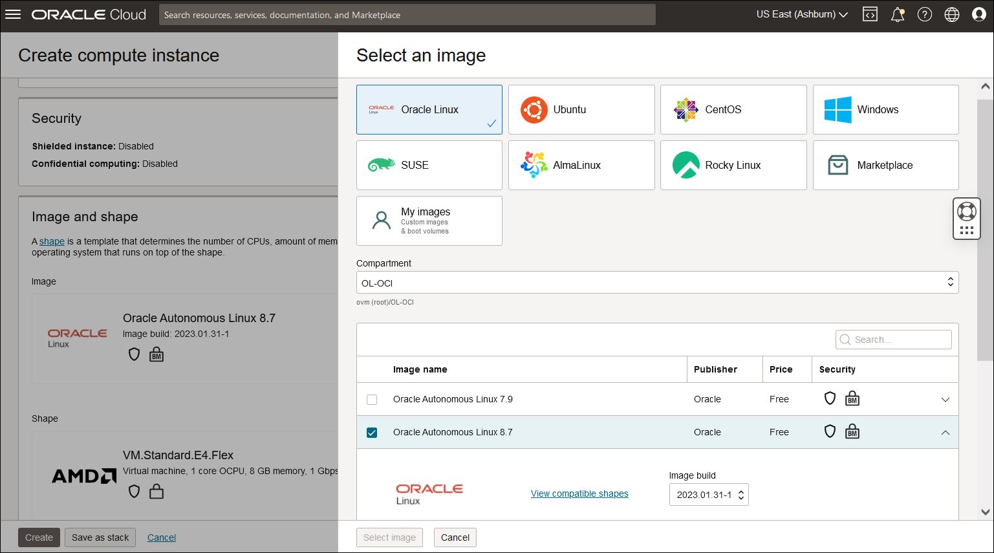Click the Save as stack button
The image size is (994, 553).
(x=100, y=537)
